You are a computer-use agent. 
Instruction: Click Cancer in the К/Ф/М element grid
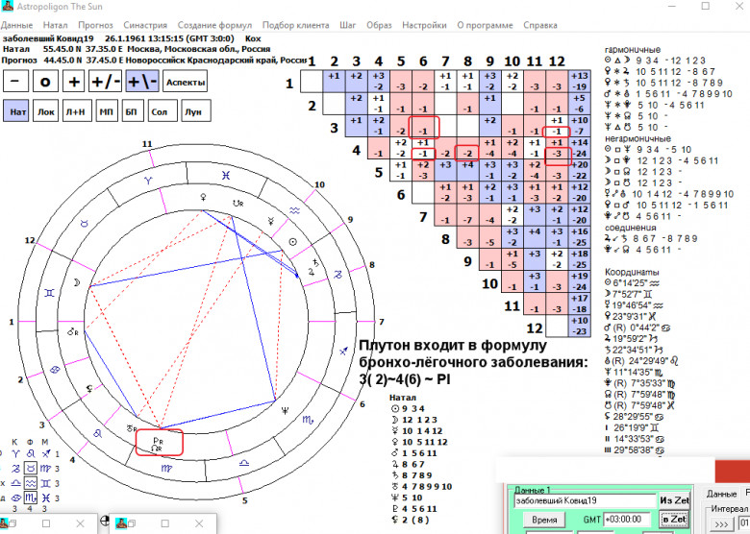coord(15,498)
